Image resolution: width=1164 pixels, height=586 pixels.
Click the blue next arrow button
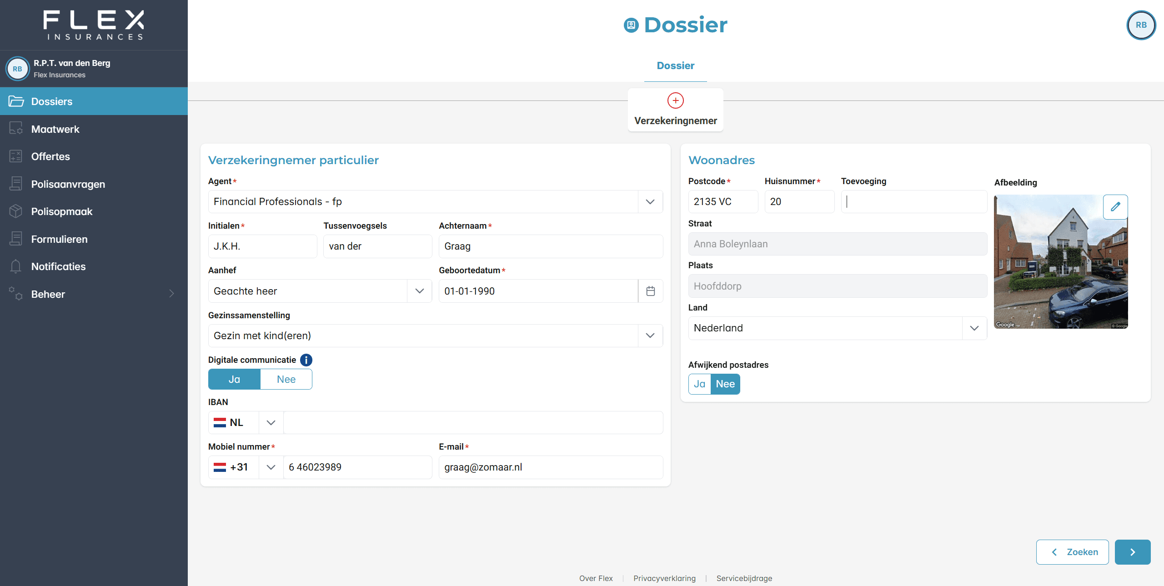pos(1133,552)
